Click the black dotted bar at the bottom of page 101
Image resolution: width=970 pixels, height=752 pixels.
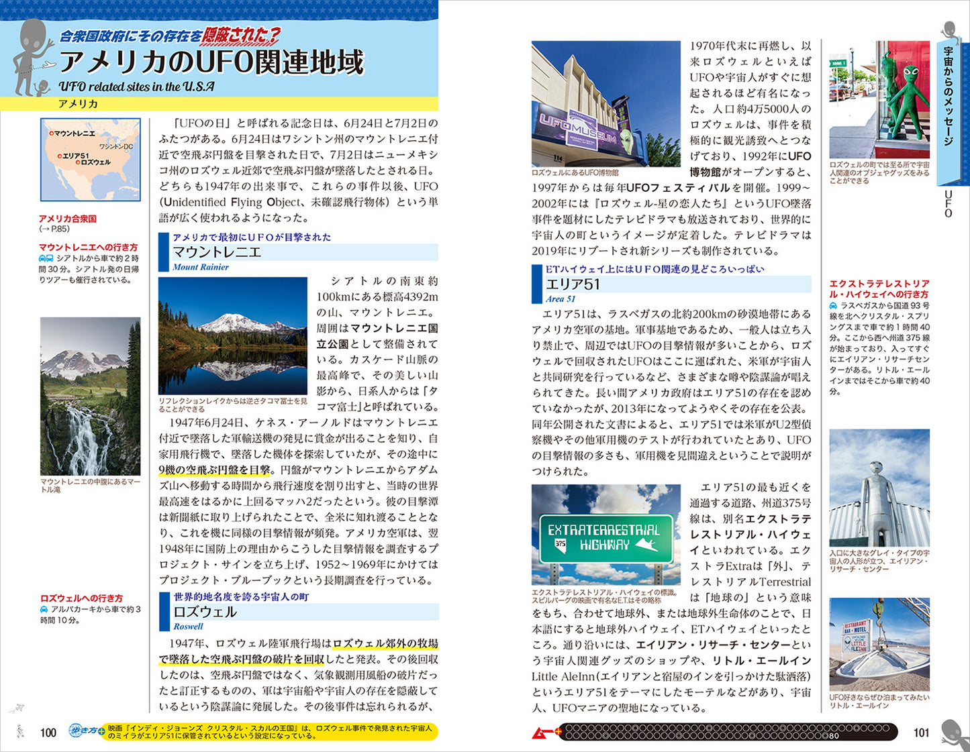tap(727, 733)
